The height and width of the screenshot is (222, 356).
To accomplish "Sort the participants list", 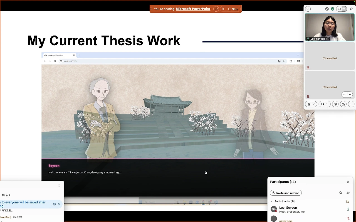I will pyautogui.click(x=348, y=193).
